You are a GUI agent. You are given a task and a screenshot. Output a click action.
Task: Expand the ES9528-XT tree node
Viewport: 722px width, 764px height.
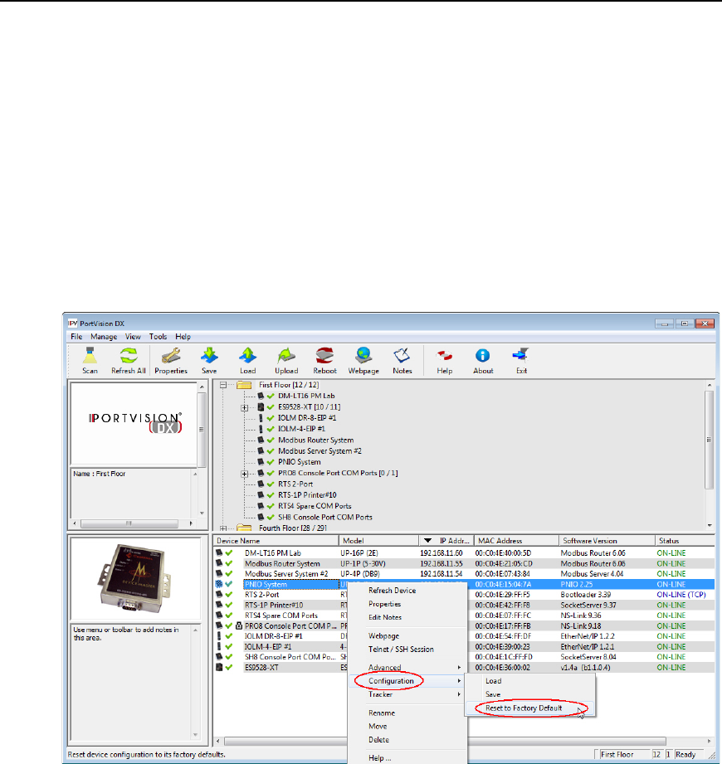245,407
